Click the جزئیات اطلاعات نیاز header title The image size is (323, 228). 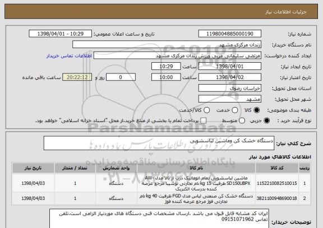coord(286,12)
